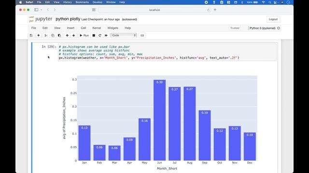Move the selected cell down
The height and width of the screenshot is (173, 309).
[x=74, y=36]
